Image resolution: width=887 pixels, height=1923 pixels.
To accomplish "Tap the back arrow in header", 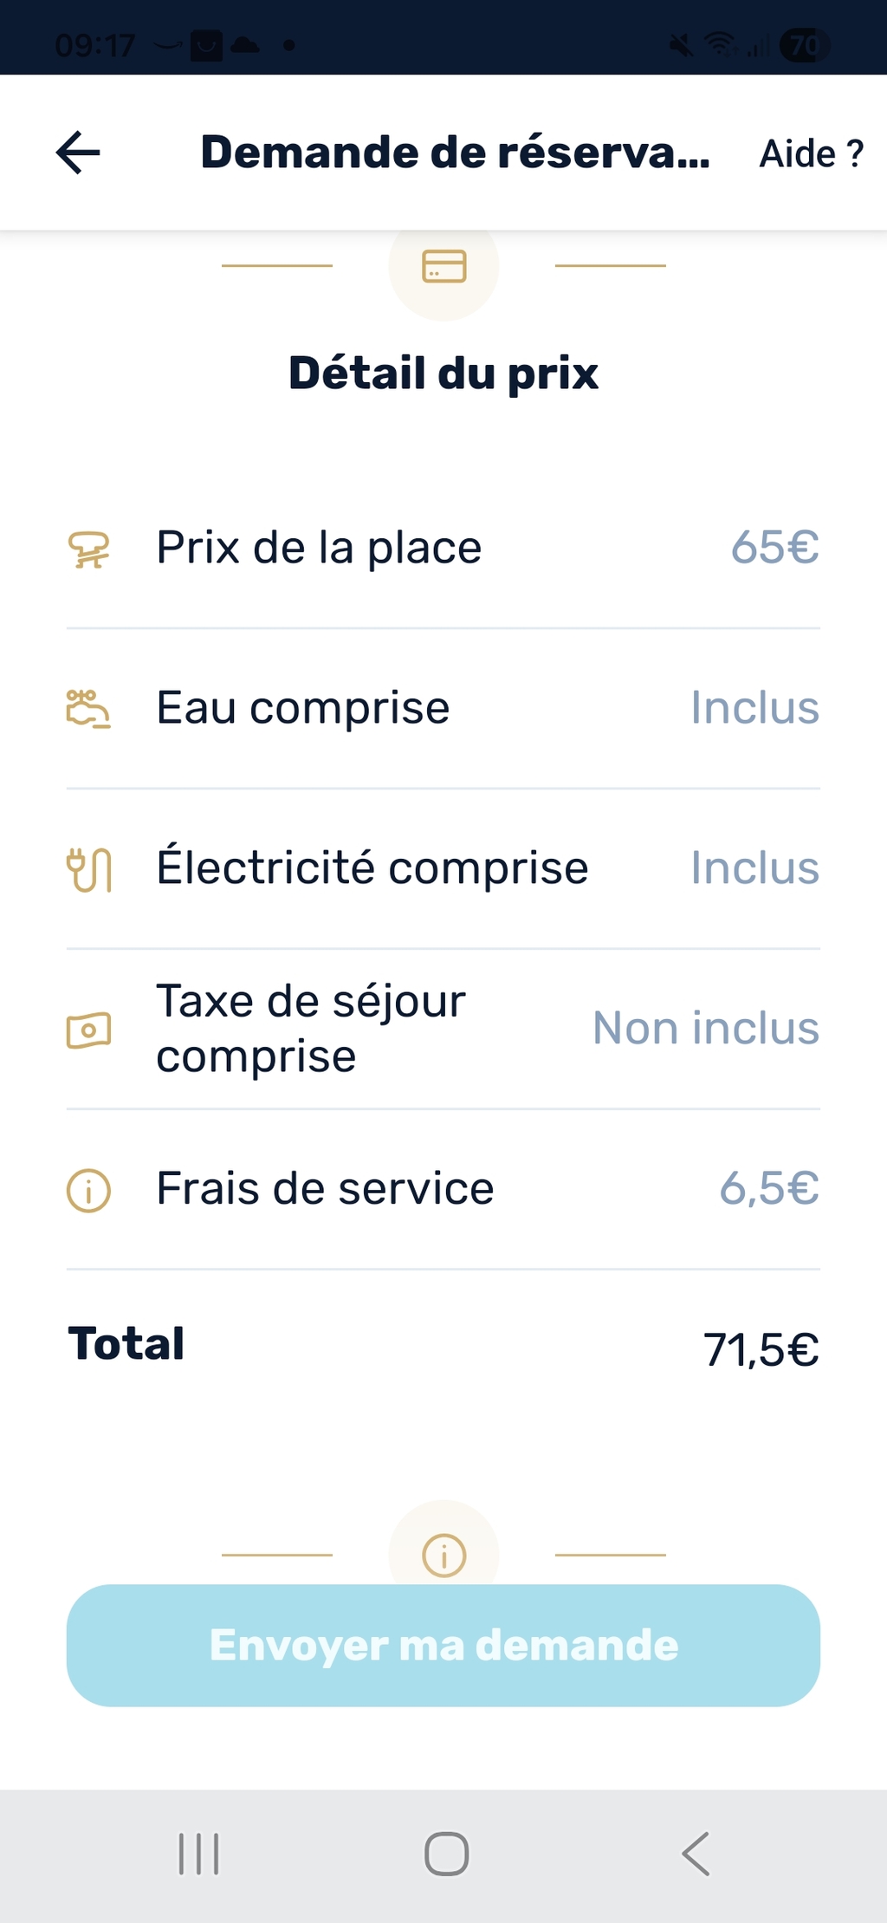I will tap(78, 153).
